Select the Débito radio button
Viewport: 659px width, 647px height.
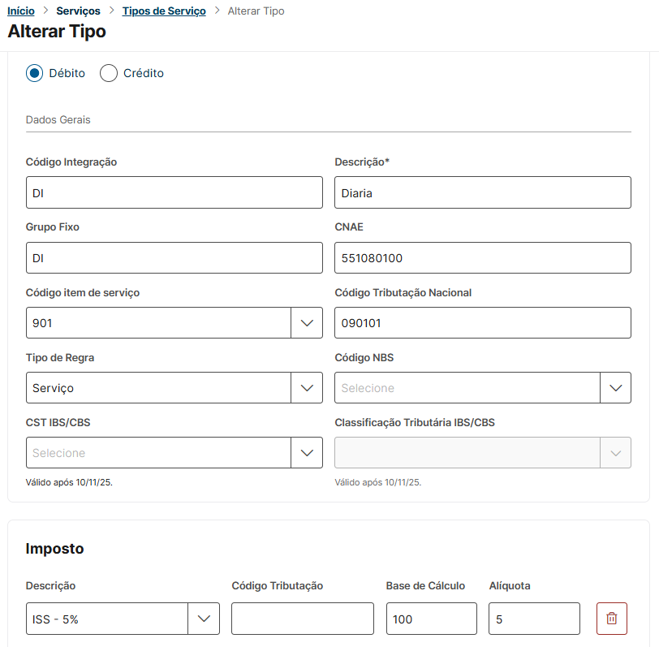pyautogui.click(x=34, y=73)
